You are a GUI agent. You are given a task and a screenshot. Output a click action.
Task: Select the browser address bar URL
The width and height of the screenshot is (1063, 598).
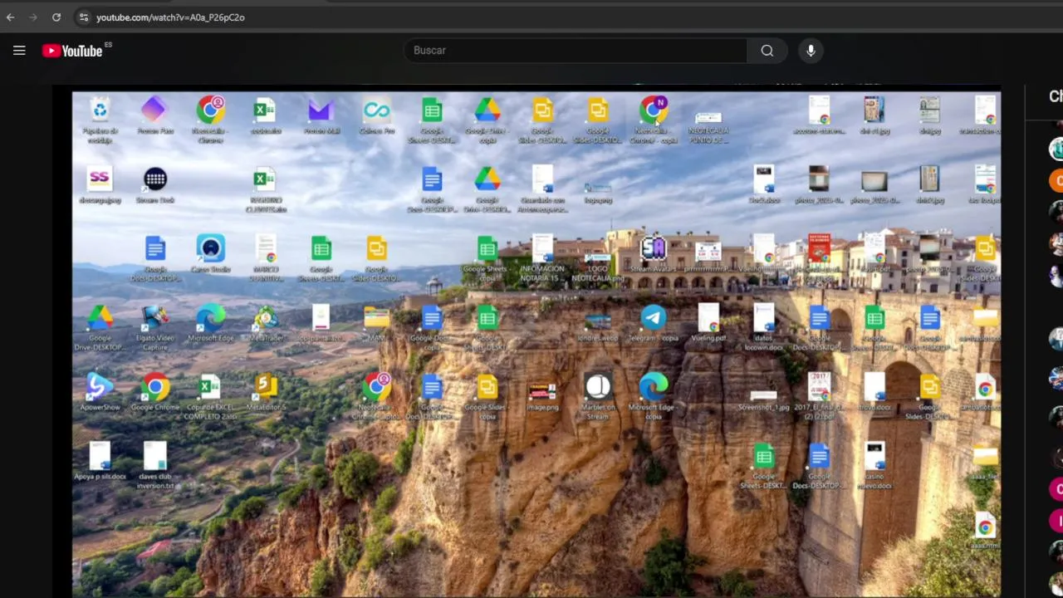coord(170,17)
